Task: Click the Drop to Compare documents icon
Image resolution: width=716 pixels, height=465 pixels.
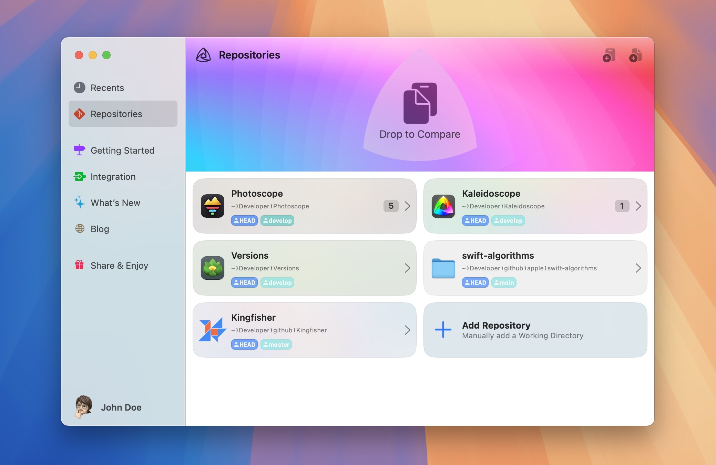Action: (420, 103)
